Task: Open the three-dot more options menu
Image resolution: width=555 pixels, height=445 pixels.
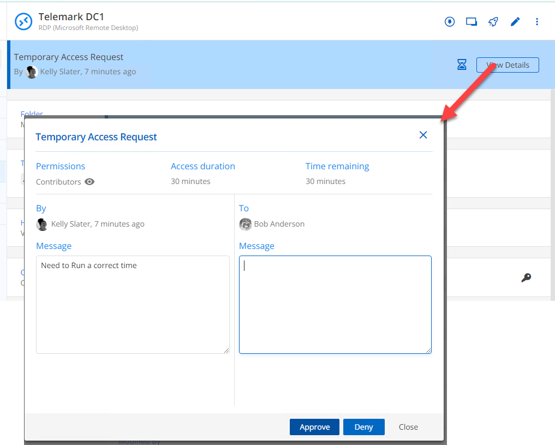Action: (537, 22)
